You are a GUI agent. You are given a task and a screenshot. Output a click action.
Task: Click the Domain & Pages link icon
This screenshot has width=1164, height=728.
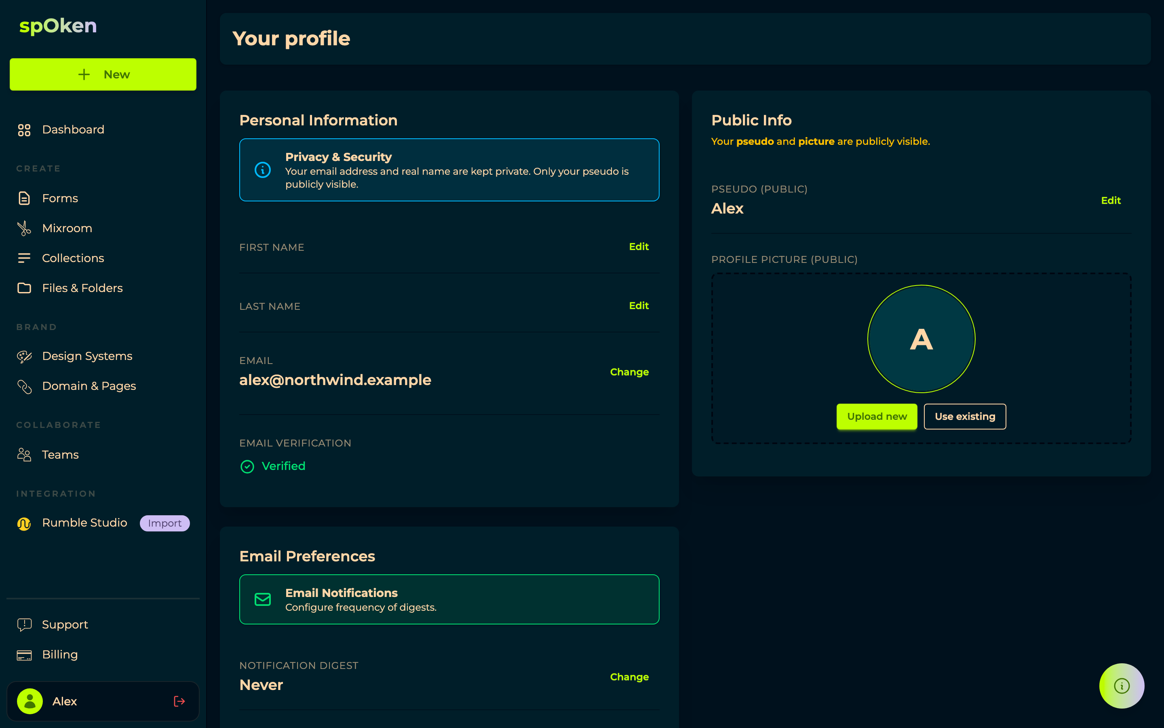[x=24, y=386]
